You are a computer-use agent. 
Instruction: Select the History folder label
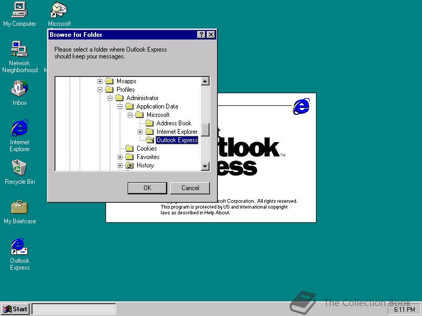[x=145, y=165]
